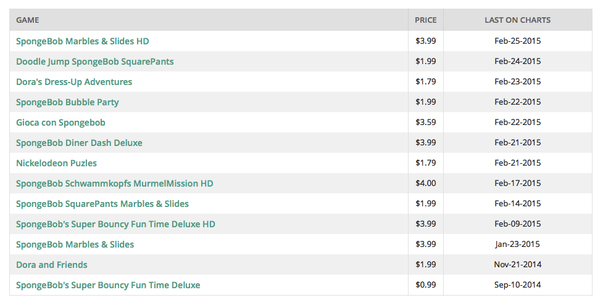Click the Sep-10-2014 date cell
The image size is (603, 303).
518,285
